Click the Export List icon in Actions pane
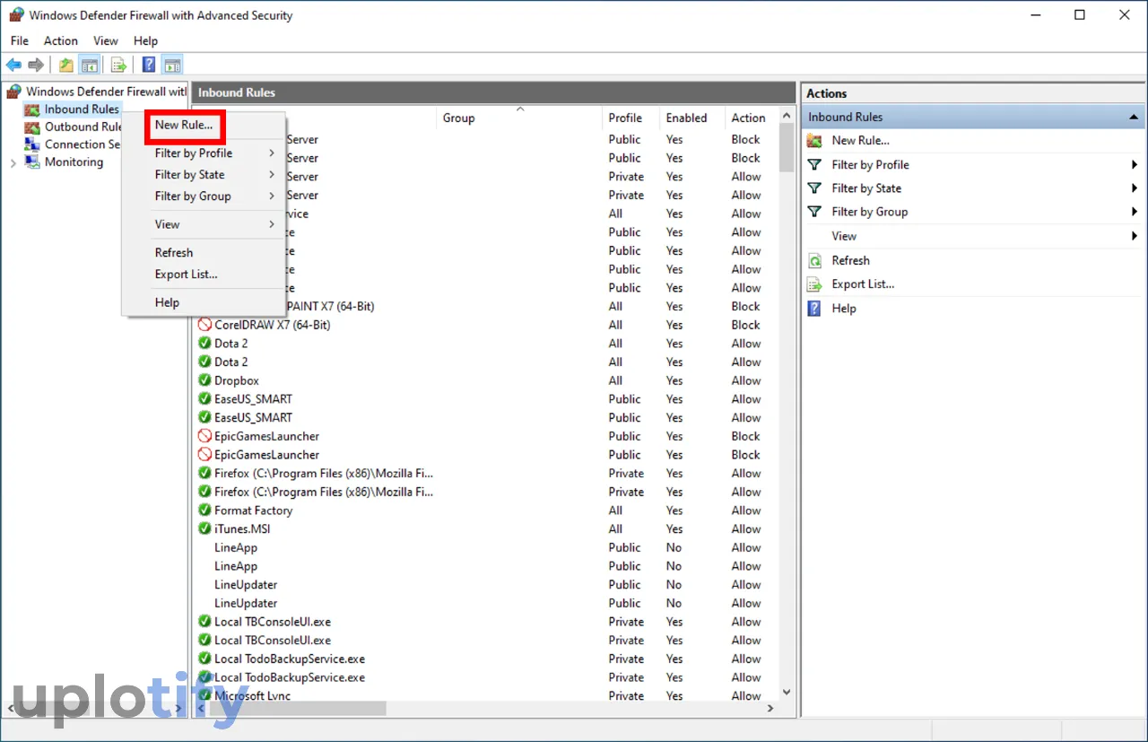Image resolution: width=1148 pixels, height=742 pixels. [x=814, y=284]
